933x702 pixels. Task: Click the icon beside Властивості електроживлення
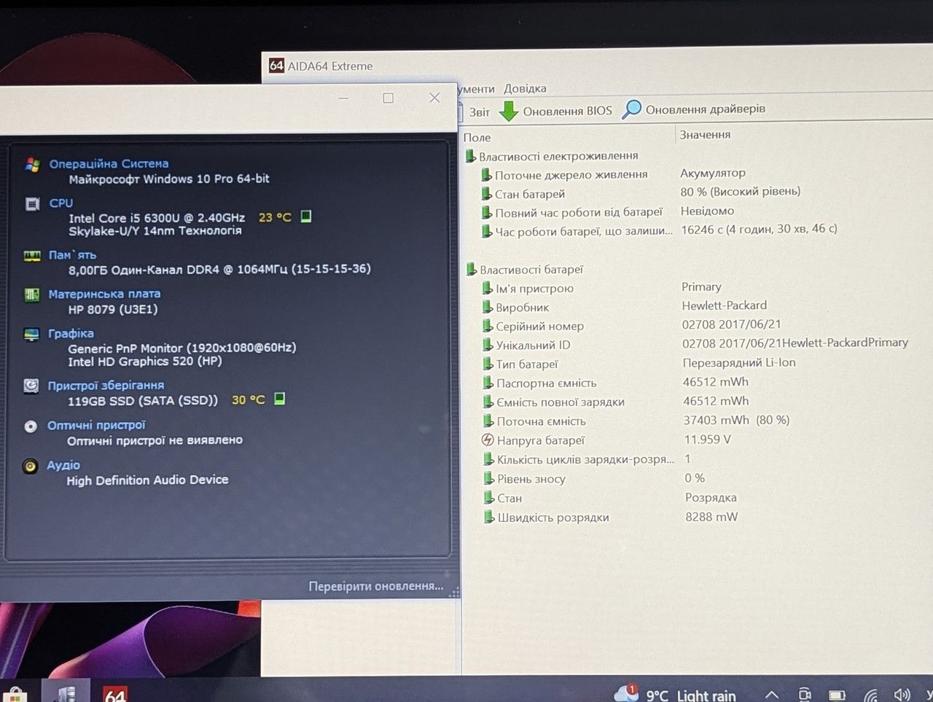tap(471, 156)
